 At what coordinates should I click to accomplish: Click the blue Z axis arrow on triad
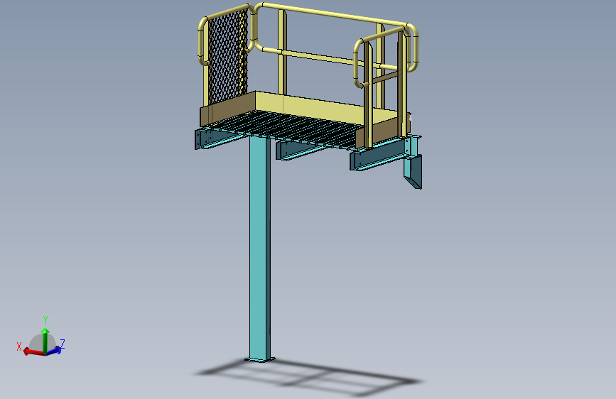tap(54, 350)
